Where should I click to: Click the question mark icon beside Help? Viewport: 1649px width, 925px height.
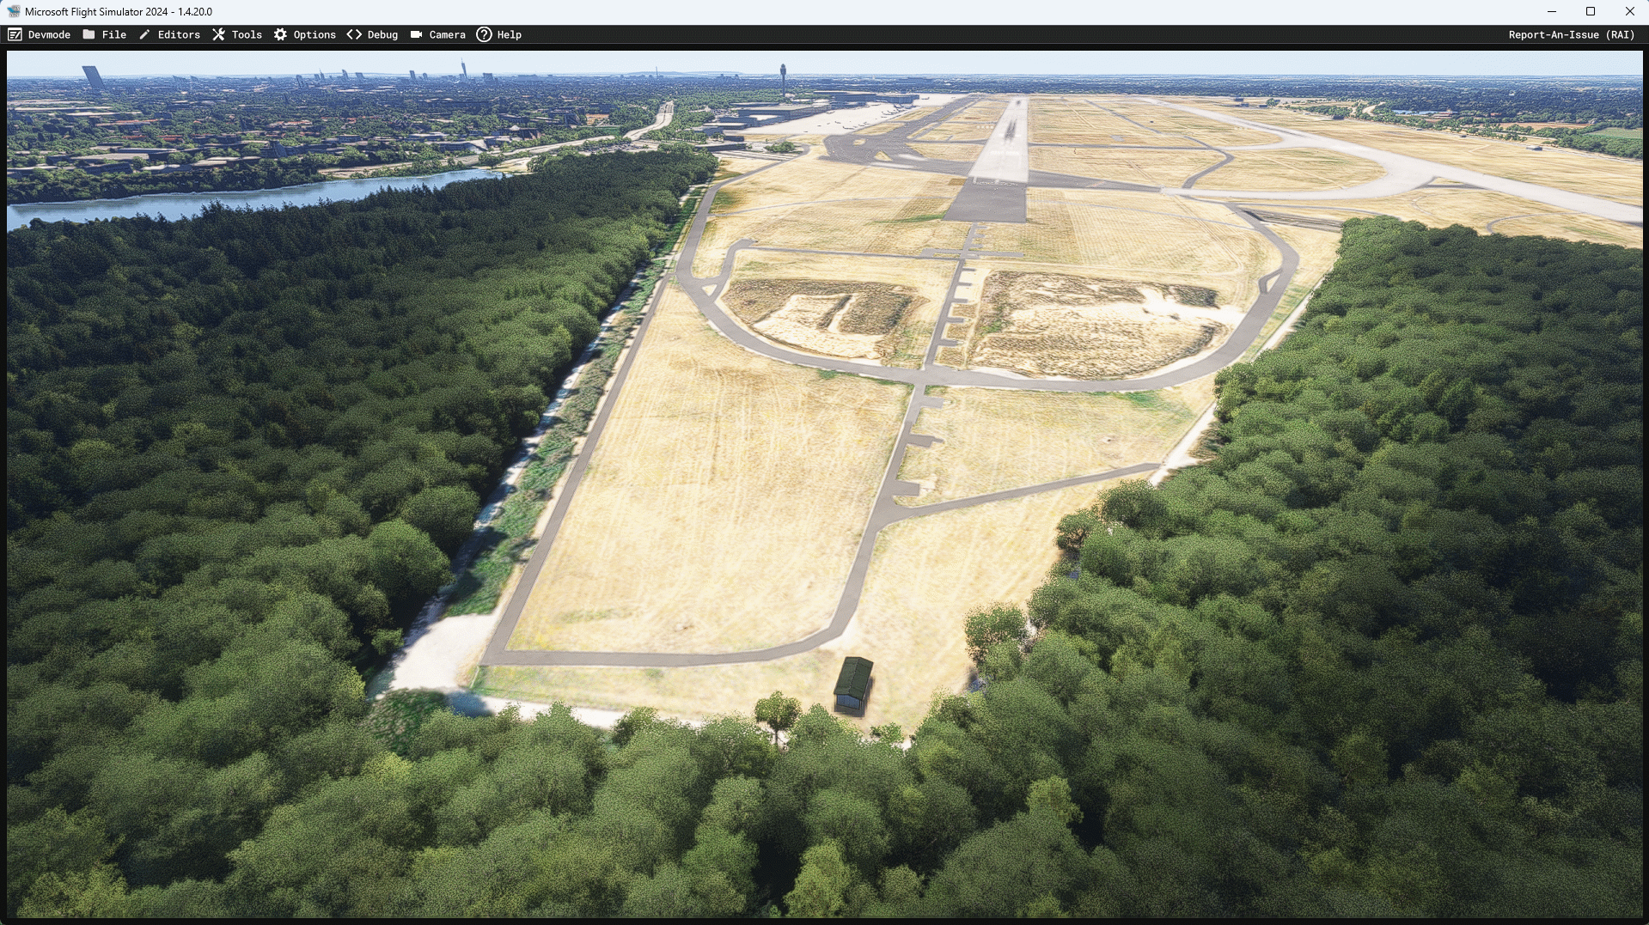(x=483, y=34)
